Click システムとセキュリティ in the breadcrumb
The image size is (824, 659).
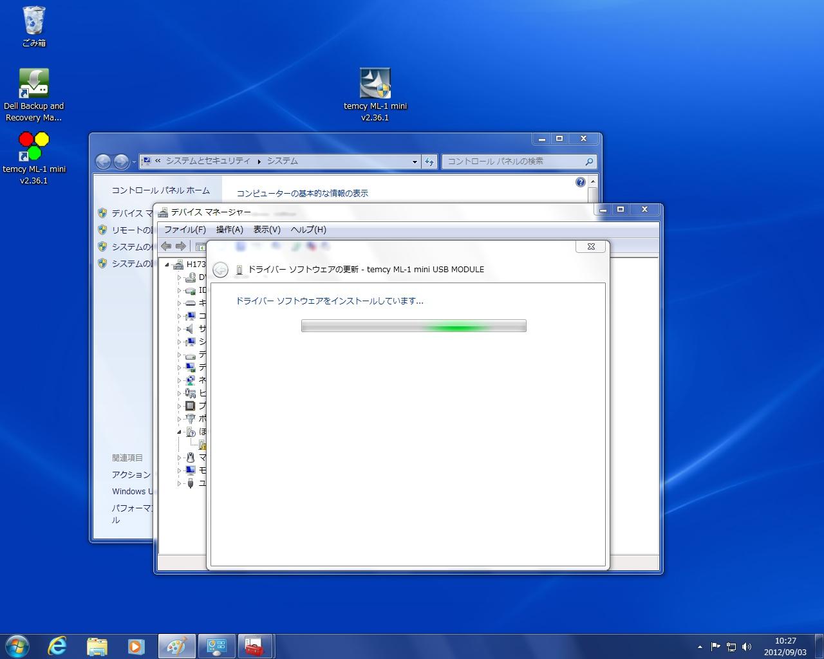pyautogui.click(x=208, y=161)
